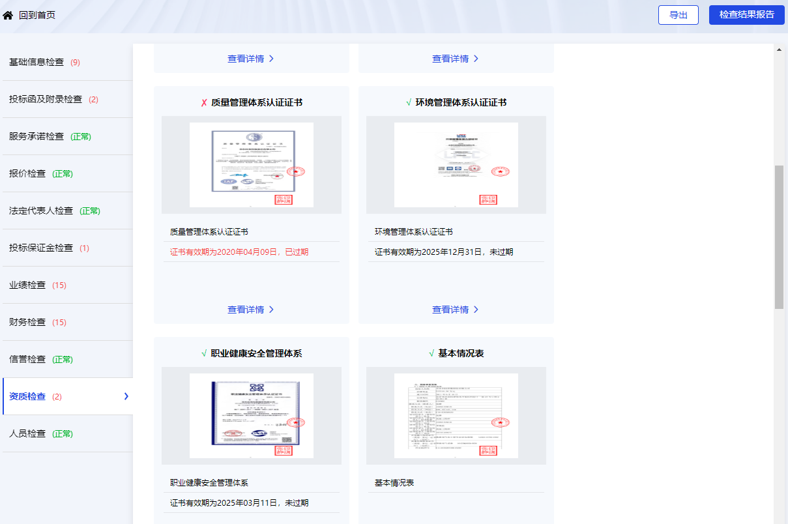Click the 导出 button
Screen dimensions: 788x524
pyautogui.click(x=679, y=15)
